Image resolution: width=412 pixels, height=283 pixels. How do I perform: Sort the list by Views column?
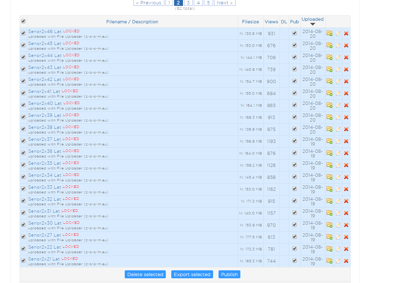(271, 22)
